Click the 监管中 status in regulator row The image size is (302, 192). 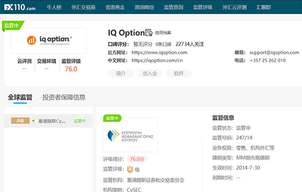[80, 121]
